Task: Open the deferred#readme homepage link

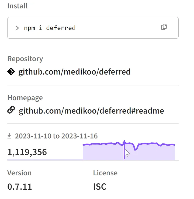Action: pyautogui.click(x=91, y=111)
